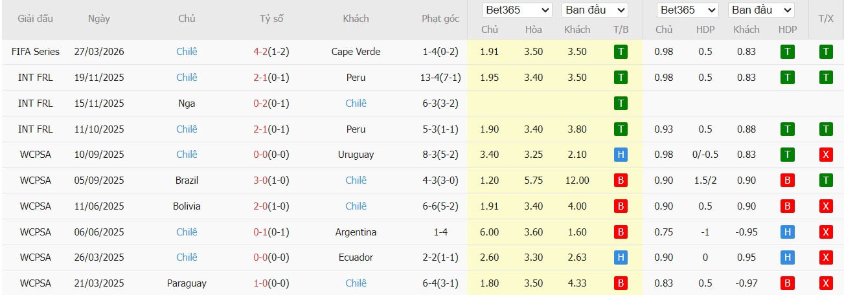Click the Giải đấu column header
The height and width of the screenshot is (295, 844).
click(36, 19)
